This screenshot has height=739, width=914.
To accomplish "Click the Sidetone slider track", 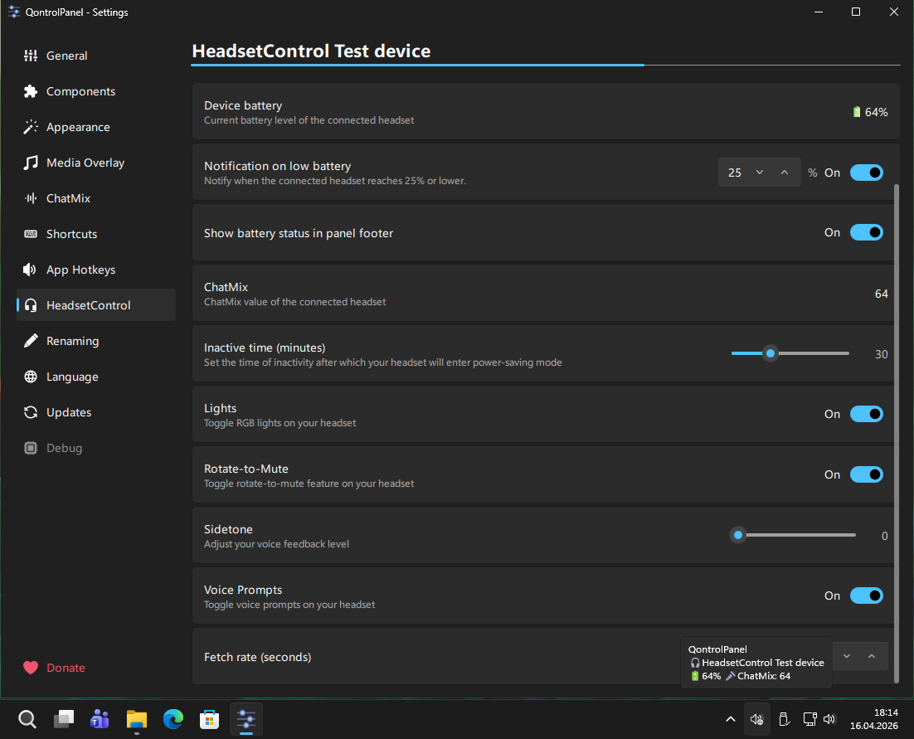I will coord(793,535).
